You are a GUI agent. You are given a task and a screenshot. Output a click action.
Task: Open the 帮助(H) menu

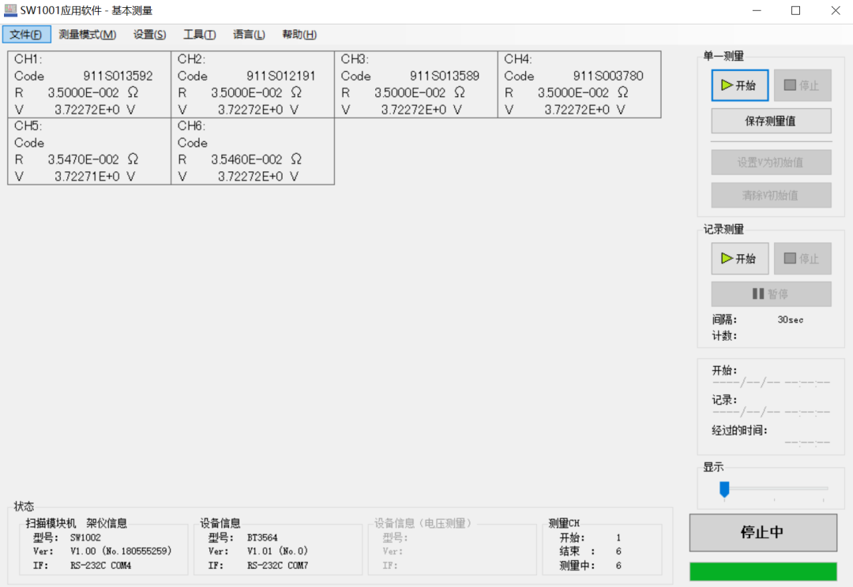[x=299, y=35]
